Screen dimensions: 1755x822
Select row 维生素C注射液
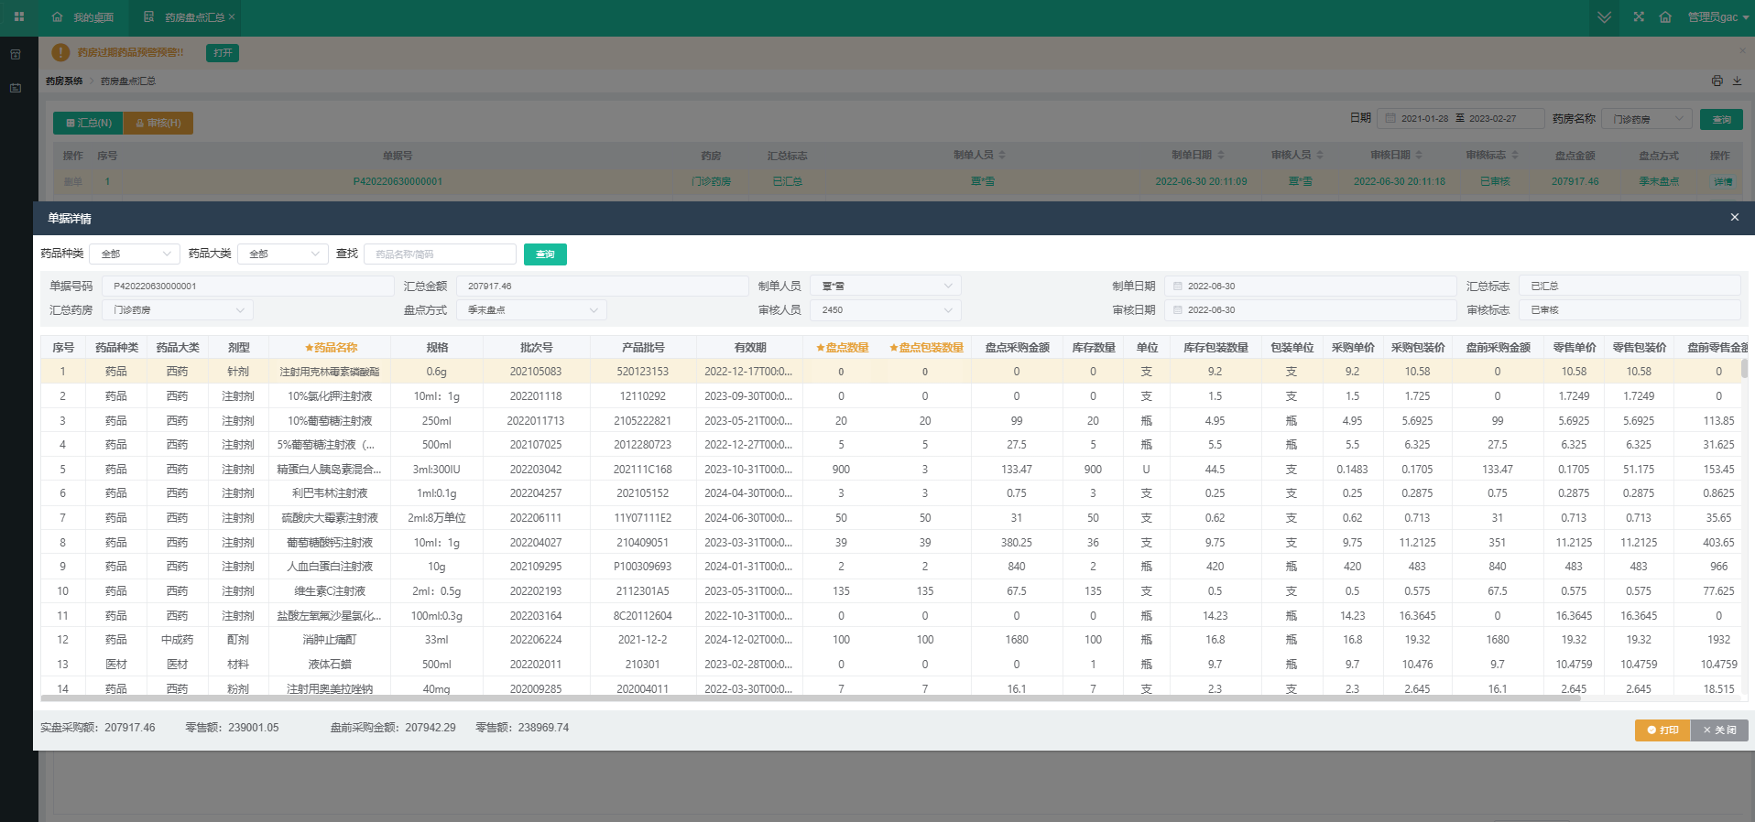893,591
